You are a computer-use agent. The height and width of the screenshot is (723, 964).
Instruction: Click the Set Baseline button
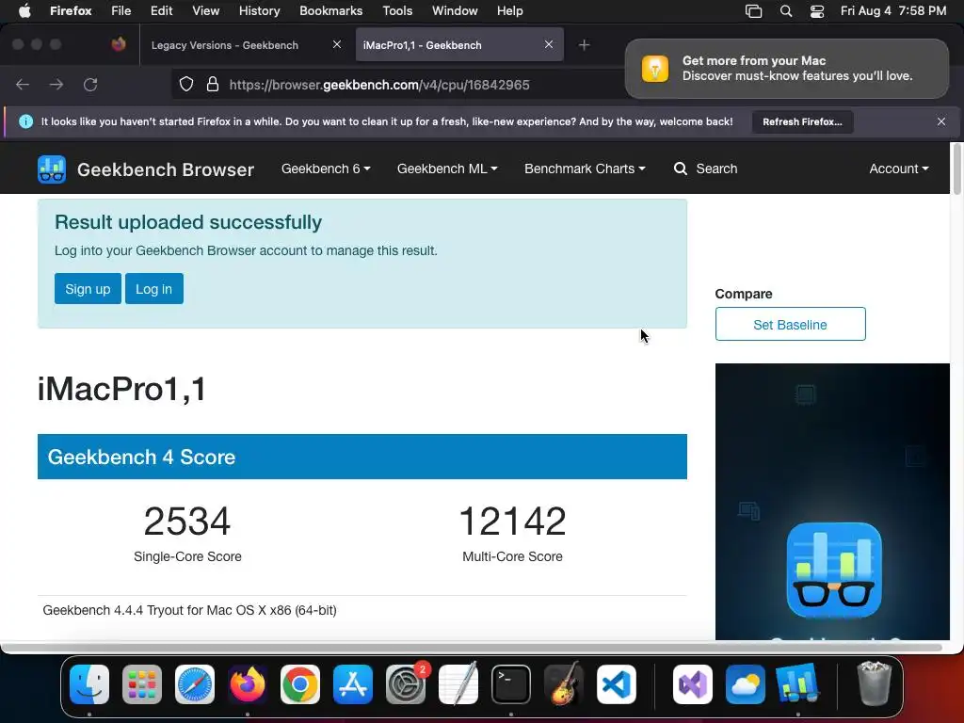pos(790,324)
